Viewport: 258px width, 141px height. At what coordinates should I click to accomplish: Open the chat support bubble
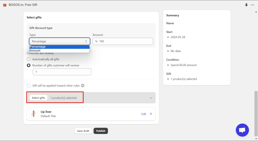[242, 130]
